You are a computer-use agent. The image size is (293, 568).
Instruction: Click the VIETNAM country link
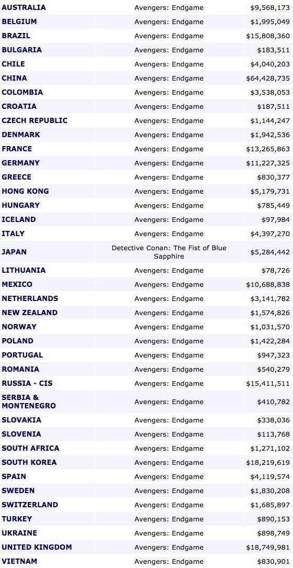pyautogui.click(x=19, y=561)
